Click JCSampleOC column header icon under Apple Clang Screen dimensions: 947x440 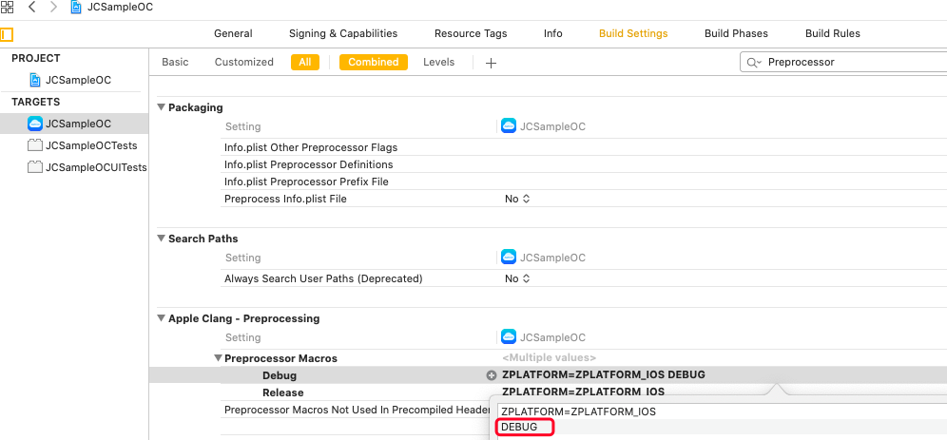[x=509, y=336]
